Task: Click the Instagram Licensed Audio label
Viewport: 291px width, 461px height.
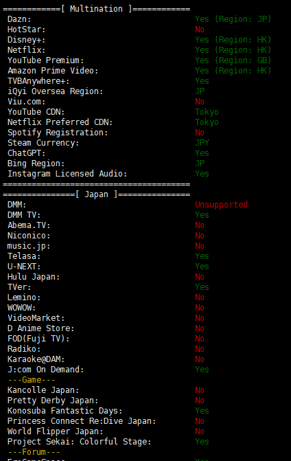Action: pos(67,174)
